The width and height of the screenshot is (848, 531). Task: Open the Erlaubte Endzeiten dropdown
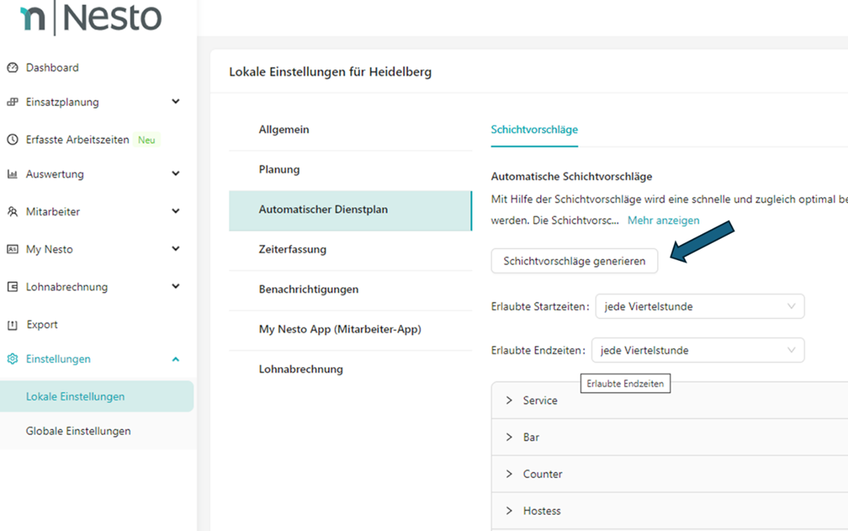(x=697, y=351)
